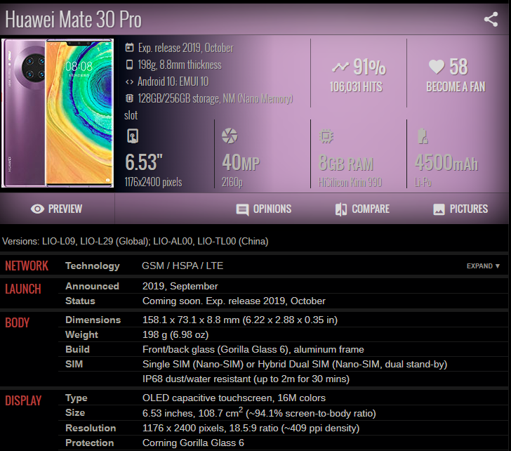Viewport: 511px width, 451px height.
Task: Click the display Size label link
Action: point(75,412)
